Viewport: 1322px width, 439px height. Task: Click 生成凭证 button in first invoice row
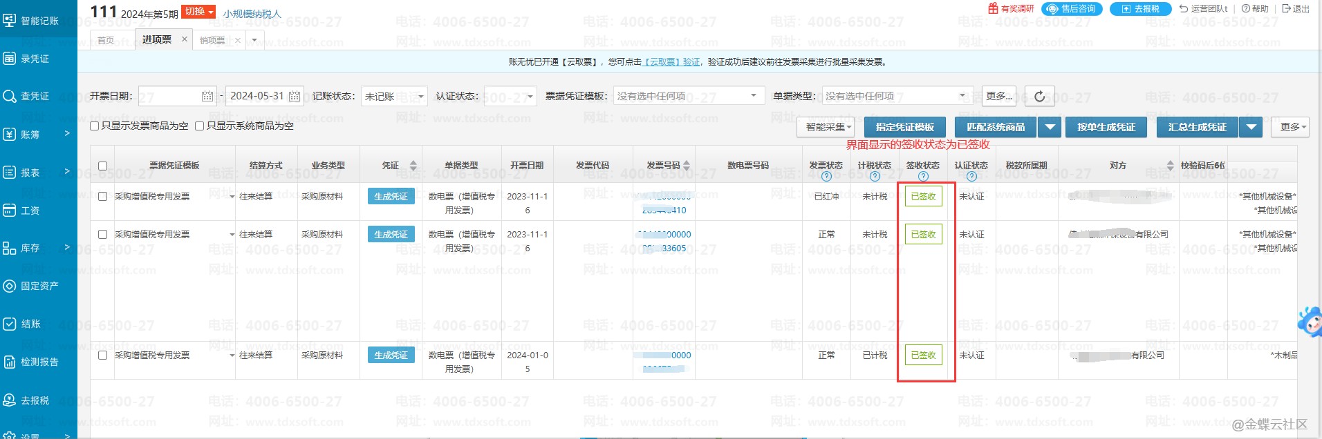point(391,197)
